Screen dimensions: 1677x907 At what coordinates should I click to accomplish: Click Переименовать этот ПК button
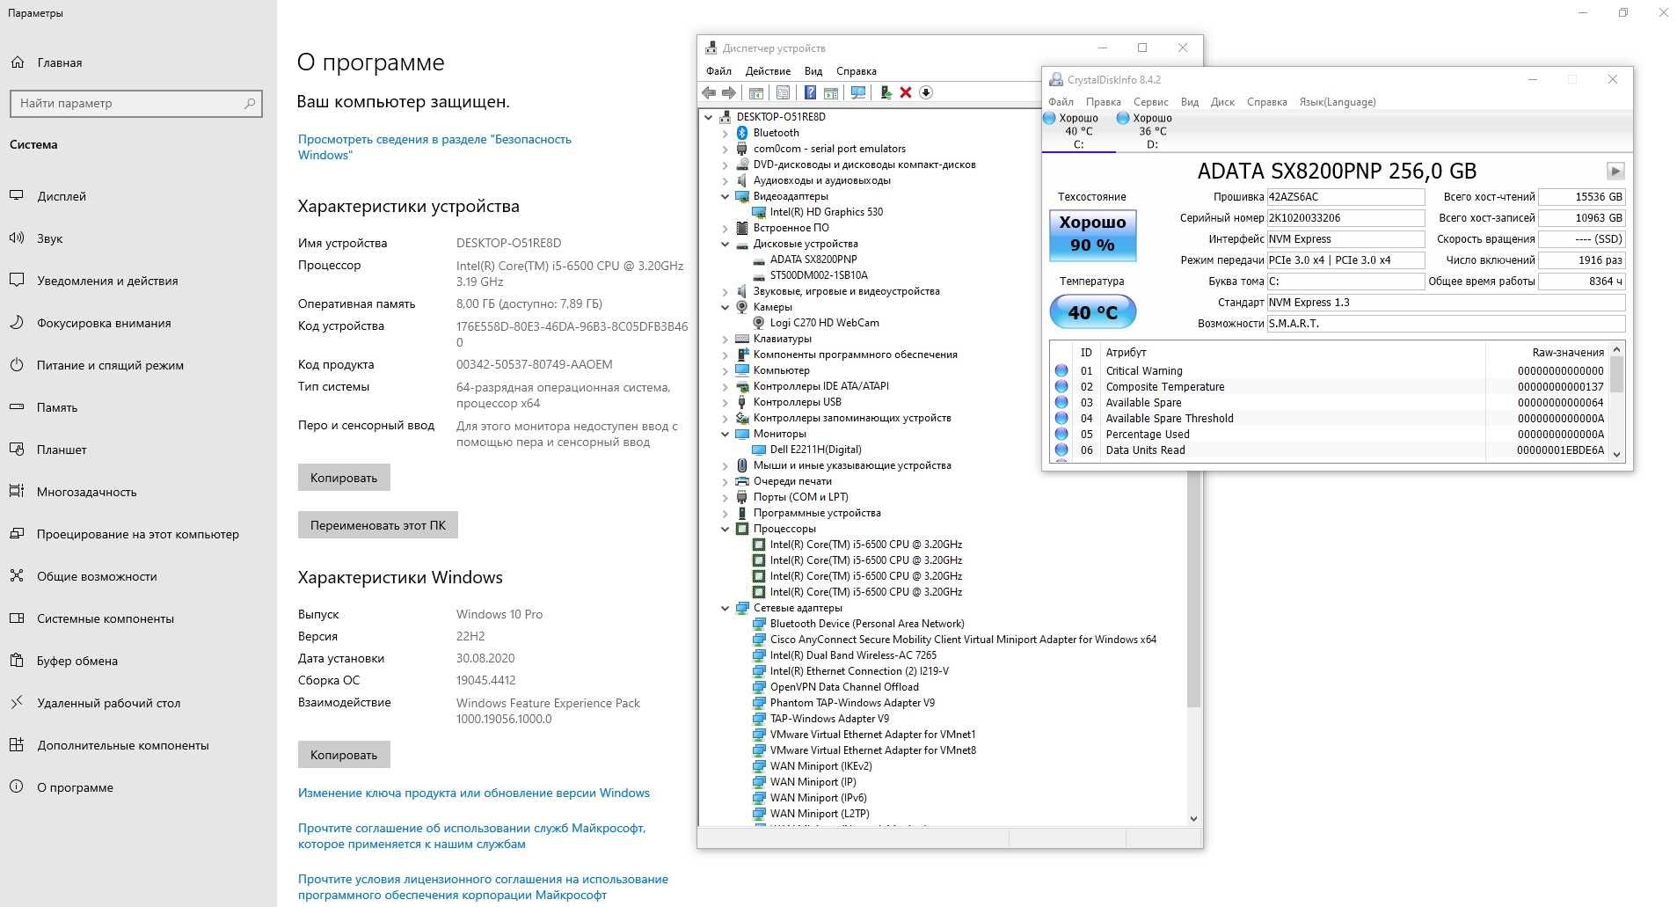click(x=378, y=525)
